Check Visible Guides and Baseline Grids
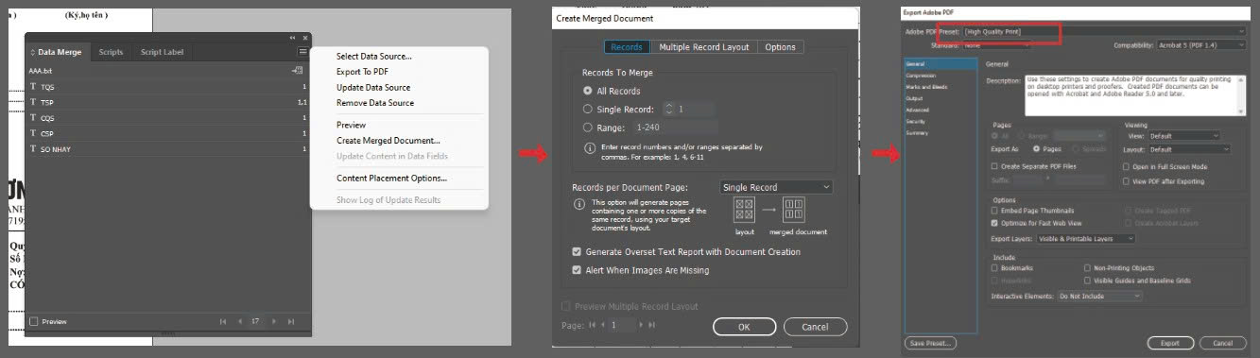The width and height of the screenshot is (1260, 358). [1088, 281]
